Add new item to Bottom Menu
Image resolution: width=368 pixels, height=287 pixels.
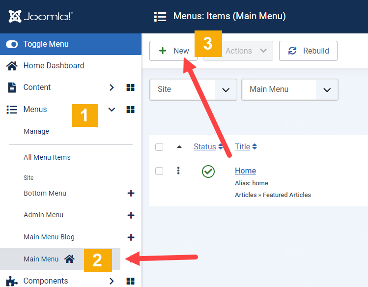[x=131, y=193]
